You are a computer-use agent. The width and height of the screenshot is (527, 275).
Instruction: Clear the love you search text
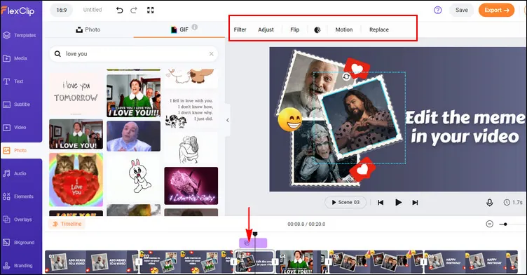(x=212, y=54)
